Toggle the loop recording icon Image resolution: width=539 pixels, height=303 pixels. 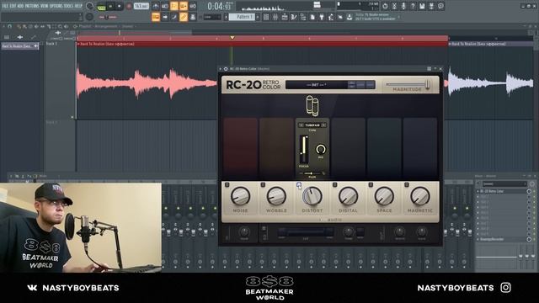click(193, 6)
